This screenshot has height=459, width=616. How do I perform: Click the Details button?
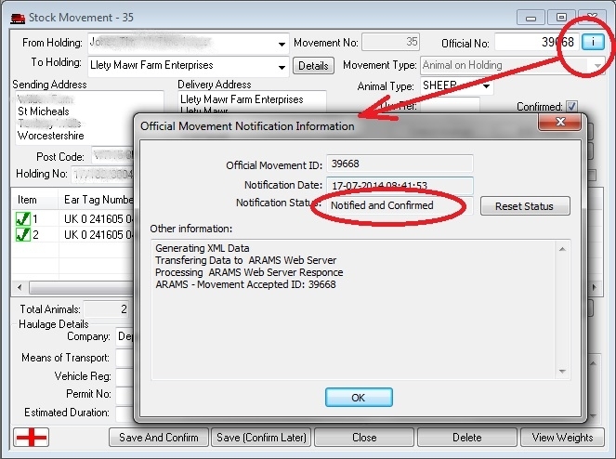tap(313, 66)
